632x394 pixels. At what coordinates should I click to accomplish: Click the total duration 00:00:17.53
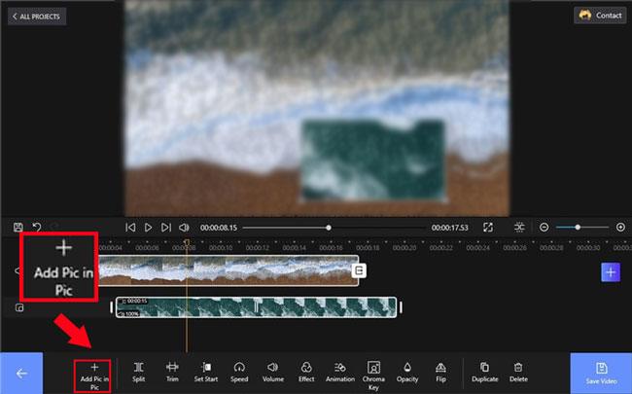(450, 228)
